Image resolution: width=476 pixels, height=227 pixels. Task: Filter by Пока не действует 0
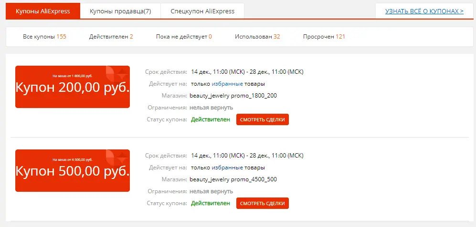click(184, 37)
